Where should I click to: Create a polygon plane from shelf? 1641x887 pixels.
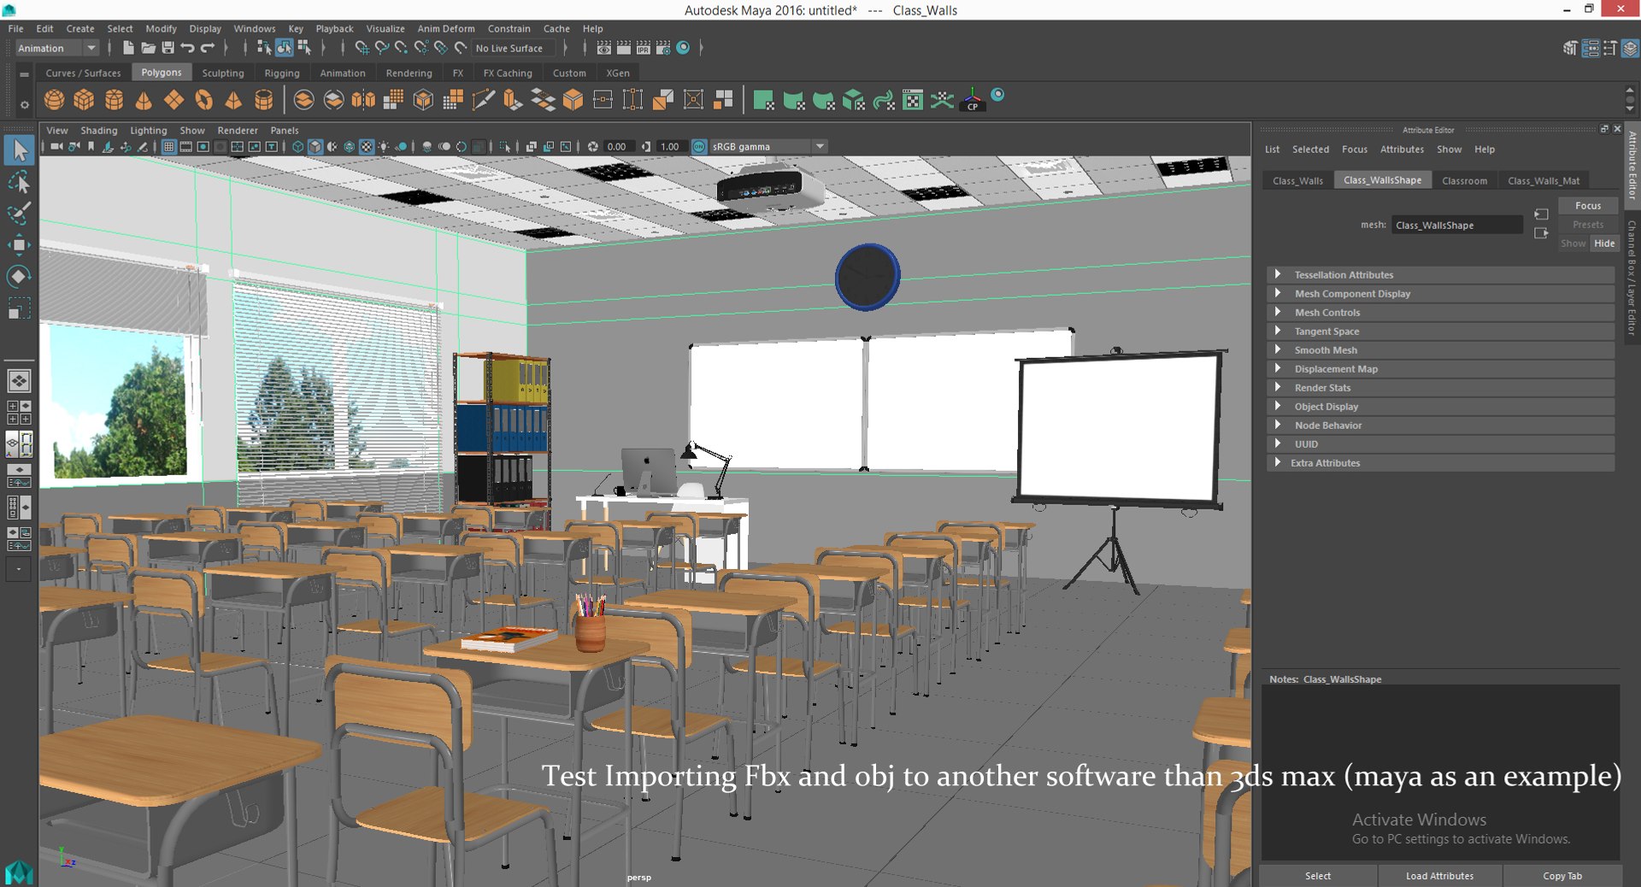click(x=174, y=100)
